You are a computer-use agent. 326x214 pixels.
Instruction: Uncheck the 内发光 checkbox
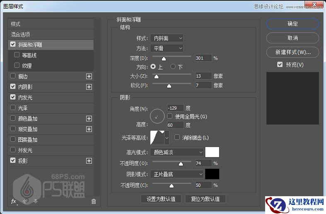pos(13,97)
